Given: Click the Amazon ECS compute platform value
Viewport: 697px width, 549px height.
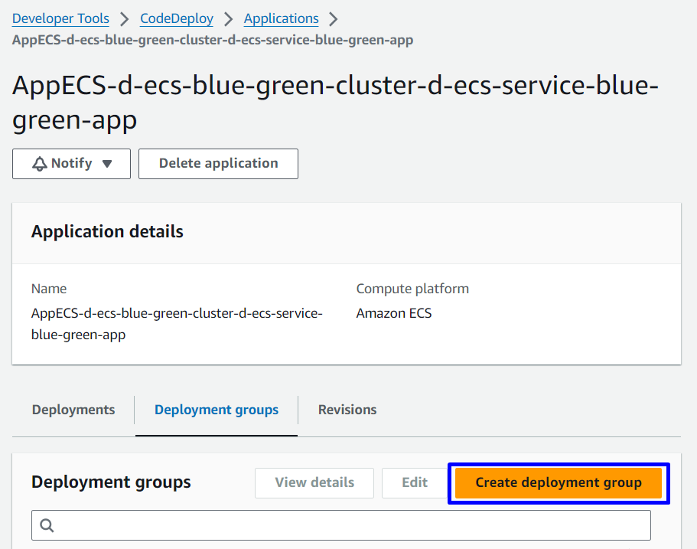Looking at the screenshot, I should (394, 313).
